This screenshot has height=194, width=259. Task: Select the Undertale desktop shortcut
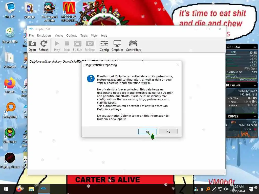tap(10, 135)
